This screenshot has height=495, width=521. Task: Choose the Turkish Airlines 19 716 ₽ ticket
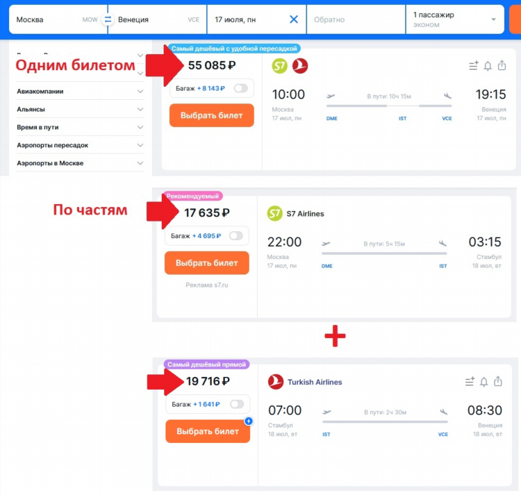point(208,431)
